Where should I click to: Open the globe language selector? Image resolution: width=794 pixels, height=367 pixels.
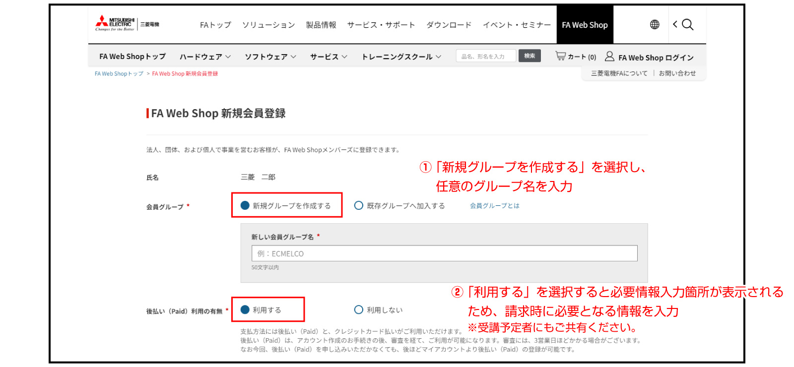(655, 24)
